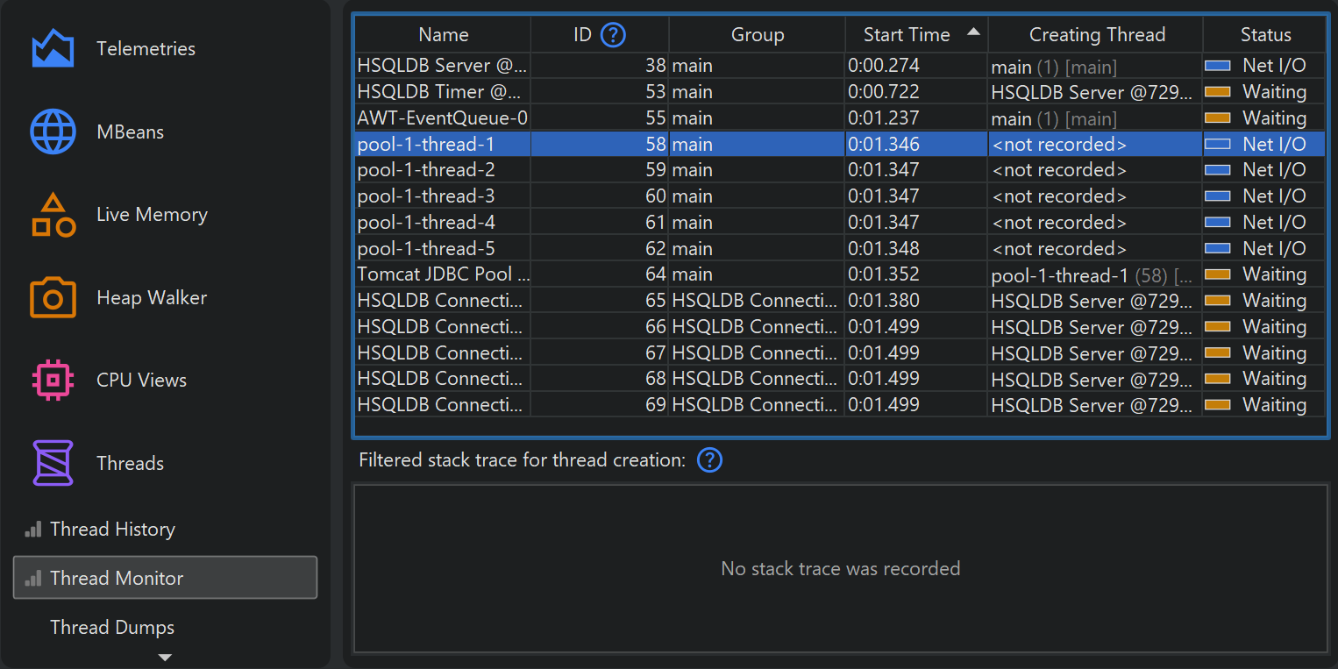This screenshot has width=1338, height=669.
Task: Open Live Memory shapes icon
Action: [53, 216]
